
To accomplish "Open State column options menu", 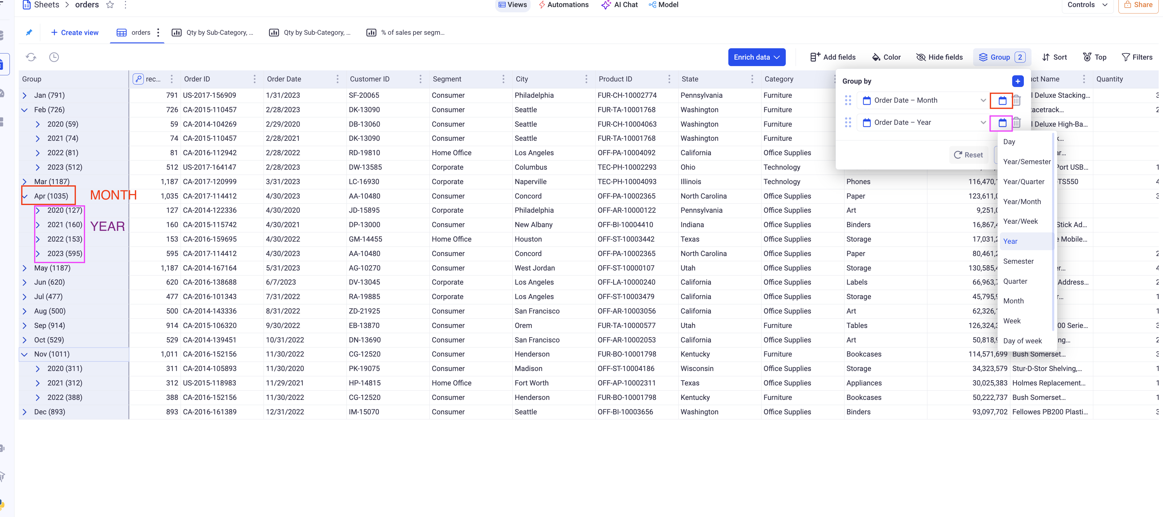I will (752, 79).
